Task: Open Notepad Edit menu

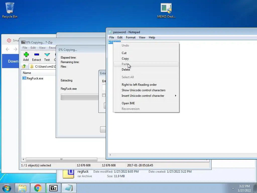Action: (120, 37)
